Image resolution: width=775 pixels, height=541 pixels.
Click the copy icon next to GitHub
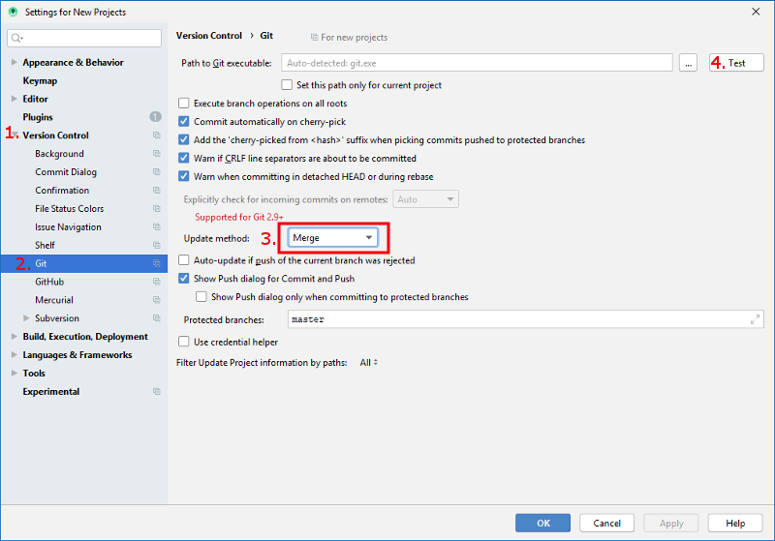[156, 282]
